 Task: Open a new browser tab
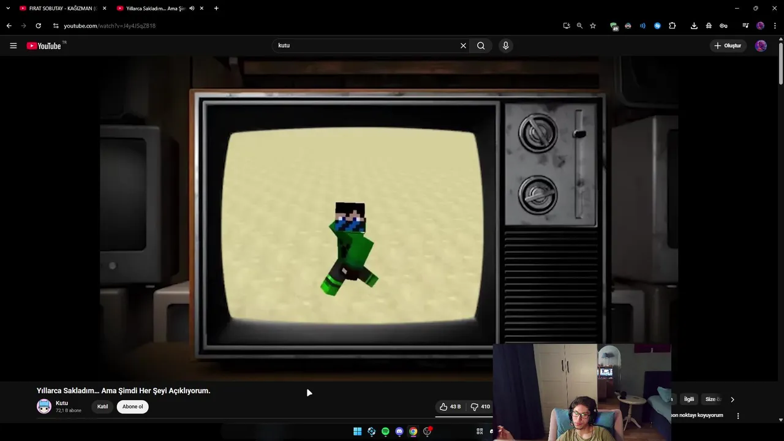(x=216, y=9)
